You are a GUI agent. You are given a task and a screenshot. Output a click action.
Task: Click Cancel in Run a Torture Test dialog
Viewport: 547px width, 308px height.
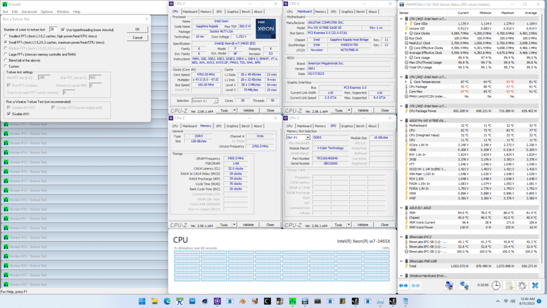click(x=137, y=37)
